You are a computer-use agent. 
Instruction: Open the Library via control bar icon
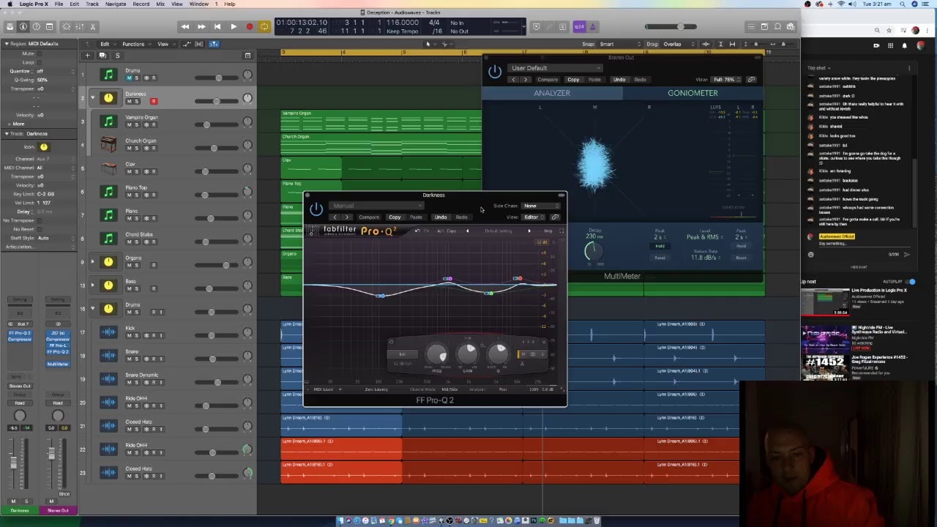click(x=10, y=26)
